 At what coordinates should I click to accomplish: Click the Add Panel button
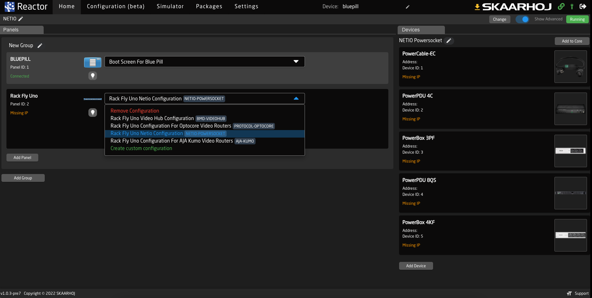tap(22, 158)
